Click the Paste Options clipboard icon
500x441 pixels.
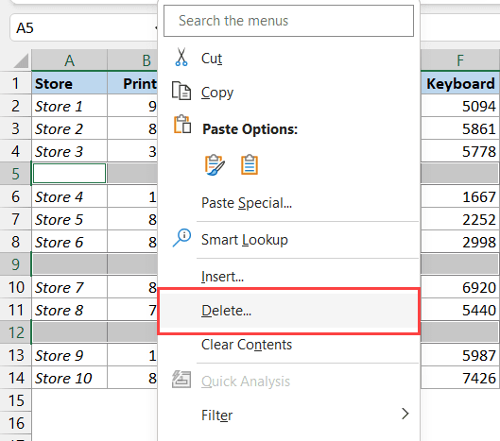pyautogui.click(x=182, y=125)
